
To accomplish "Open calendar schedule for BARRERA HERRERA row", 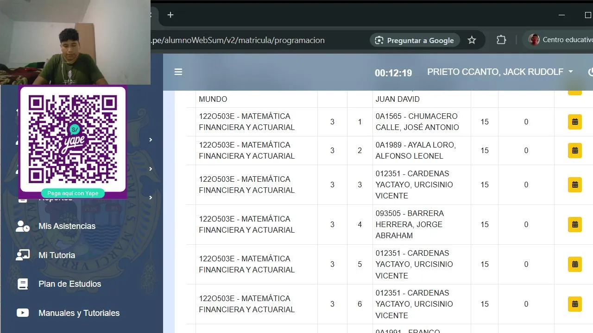I will (575, 225).
